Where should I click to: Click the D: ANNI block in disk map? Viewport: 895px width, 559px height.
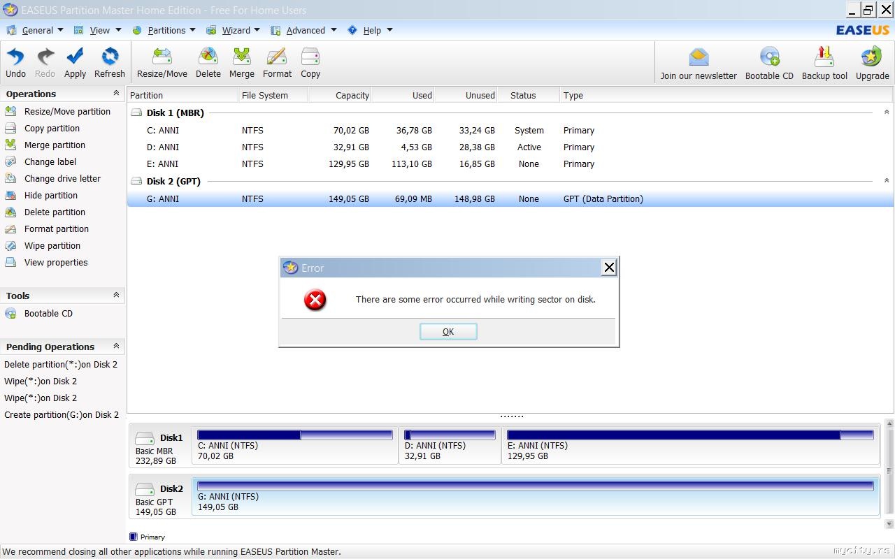click(x=450, y=445)
